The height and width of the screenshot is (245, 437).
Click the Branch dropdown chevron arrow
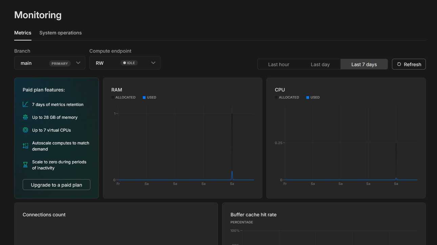coord(78,63)
